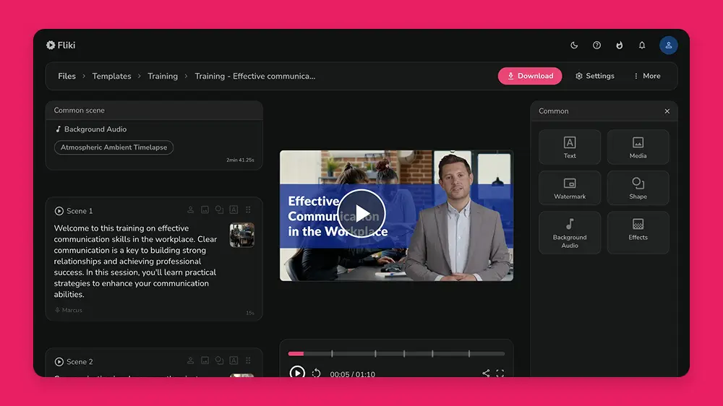Image resolution: width=723 pixels, height=406 pixels.
Task: Play Scene 1
Action: (59, 211)
